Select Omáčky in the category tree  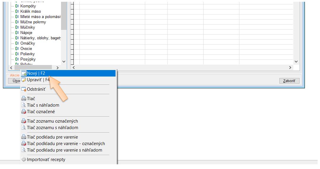click(x=27, y=43)
